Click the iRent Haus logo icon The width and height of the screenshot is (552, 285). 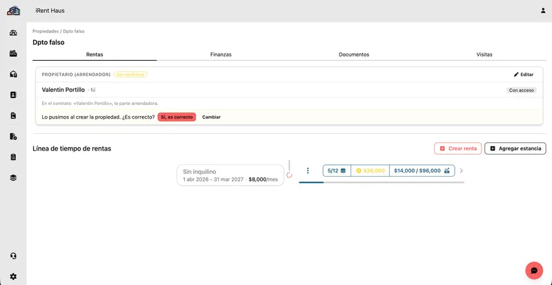[13, 10]
